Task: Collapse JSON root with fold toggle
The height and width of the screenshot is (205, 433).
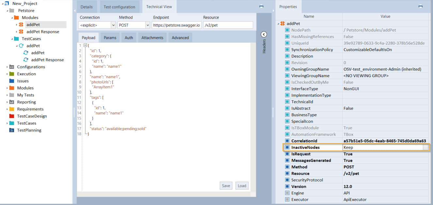Action: point(85,46)
